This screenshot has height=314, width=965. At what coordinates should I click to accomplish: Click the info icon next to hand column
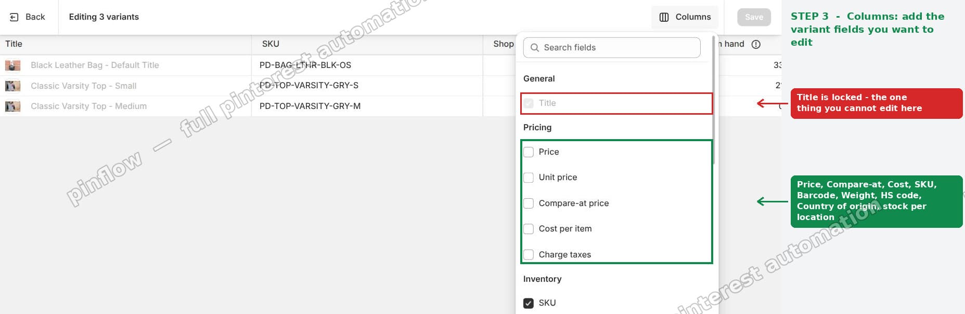(x=756, y=45)
